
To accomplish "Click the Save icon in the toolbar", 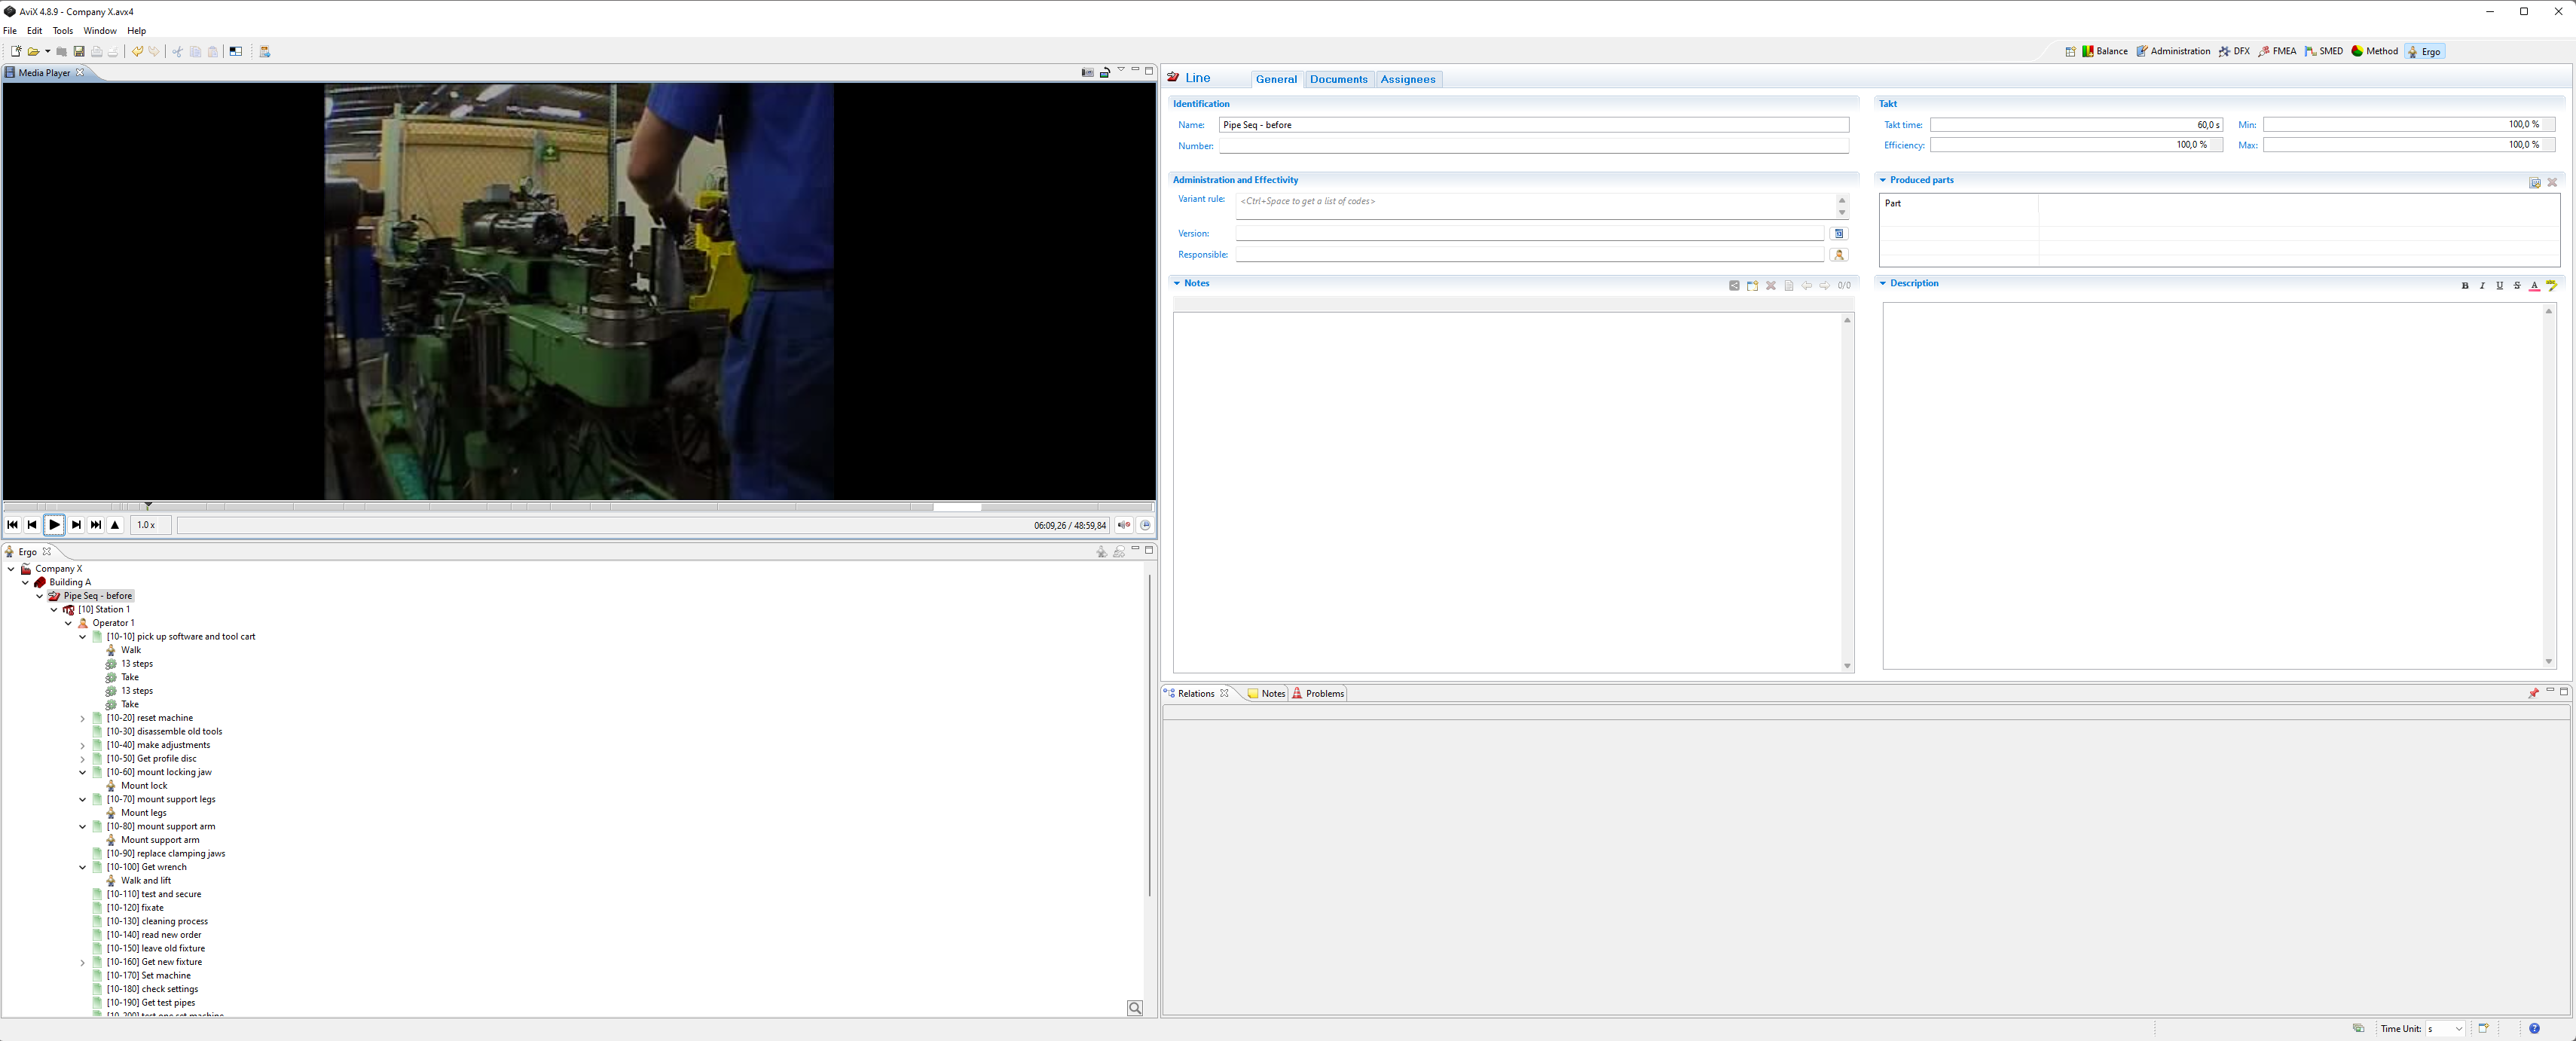I will click(79, 52).
